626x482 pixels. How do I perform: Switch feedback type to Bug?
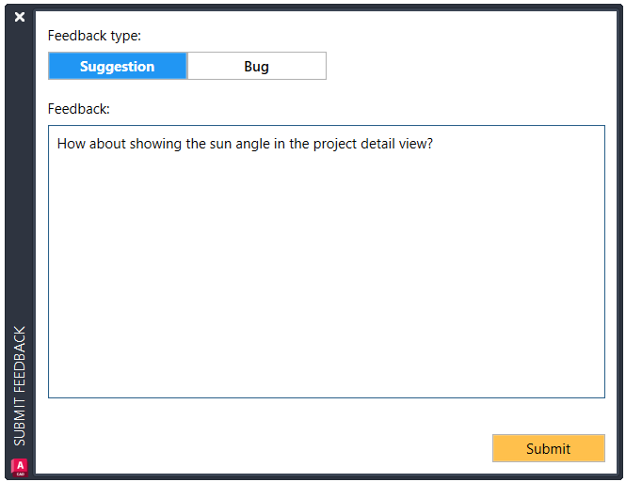click(x=257, y=66)
